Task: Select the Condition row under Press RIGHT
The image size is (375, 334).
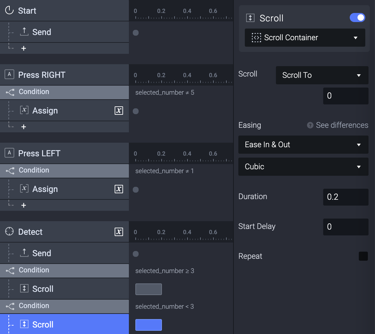Action: click(x=64, y=92)
